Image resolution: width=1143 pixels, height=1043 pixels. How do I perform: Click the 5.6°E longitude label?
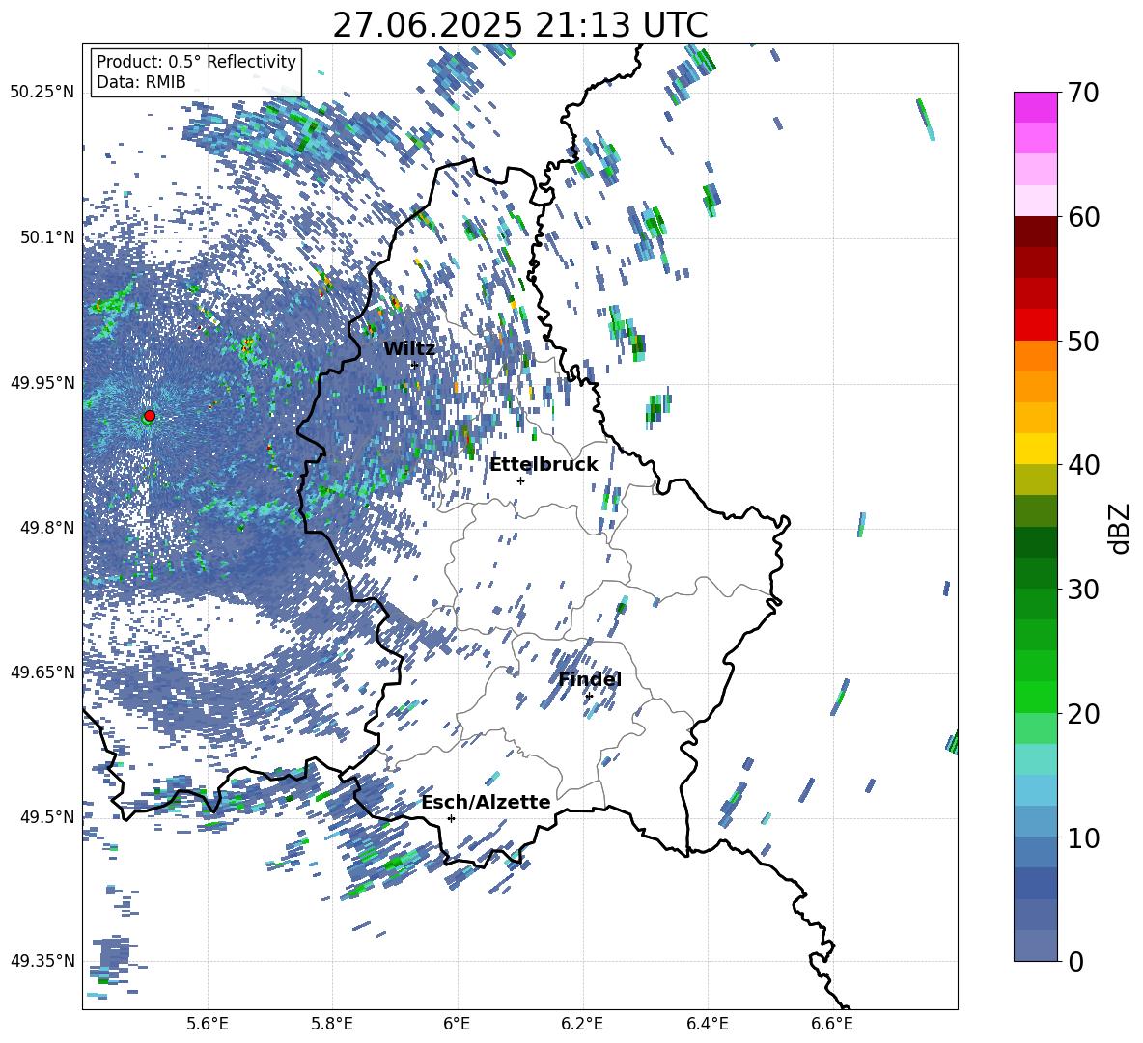207,1024
